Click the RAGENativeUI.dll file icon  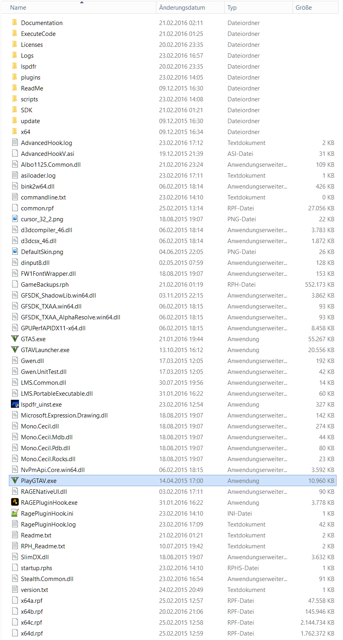(15, 491)
